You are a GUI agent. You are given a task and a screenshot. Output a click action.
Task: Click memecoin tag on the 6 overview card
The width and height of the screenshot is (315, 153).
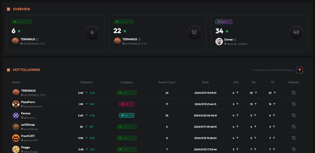22,22
